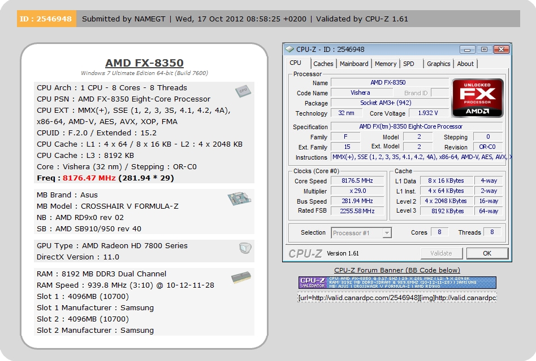Click the ID : 2546948 orange badge
The height and width of the screenshot is (361, 536).
click(46, 19)
